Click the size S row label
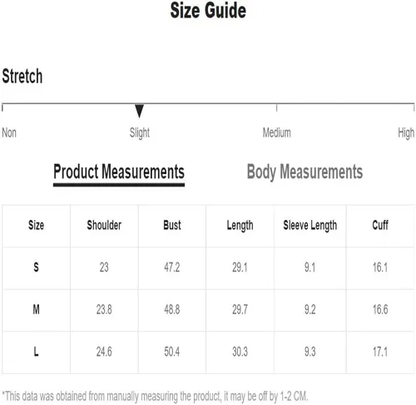 point(36,267)
